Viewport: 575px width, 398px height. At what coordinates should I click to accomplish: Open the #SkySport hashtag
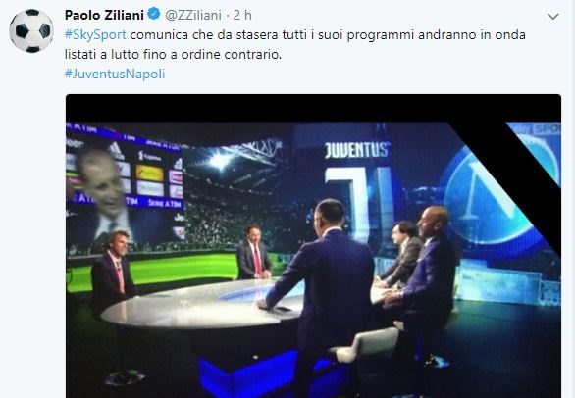[x=95, y=35]
